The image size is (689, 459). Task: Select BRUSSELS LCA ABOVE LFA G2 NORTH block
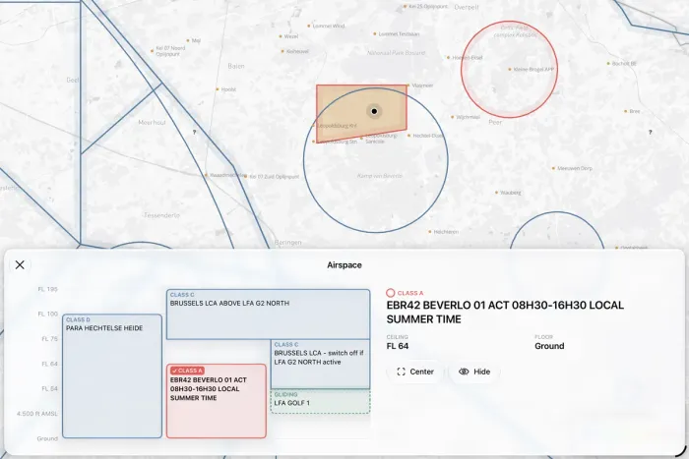(x=268, y=315)
